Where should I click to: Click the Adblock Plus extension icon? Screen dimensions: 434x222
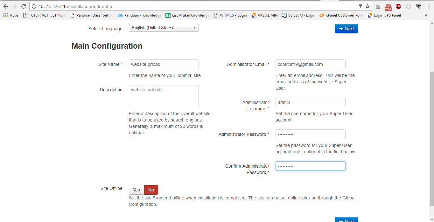coord(398,6)
